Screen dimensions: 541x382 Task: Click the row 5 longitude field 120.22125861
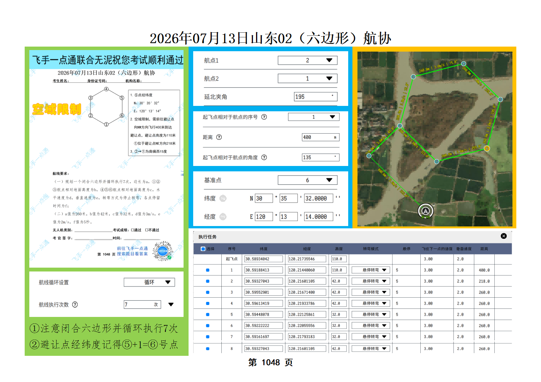(x=307, y=315)
